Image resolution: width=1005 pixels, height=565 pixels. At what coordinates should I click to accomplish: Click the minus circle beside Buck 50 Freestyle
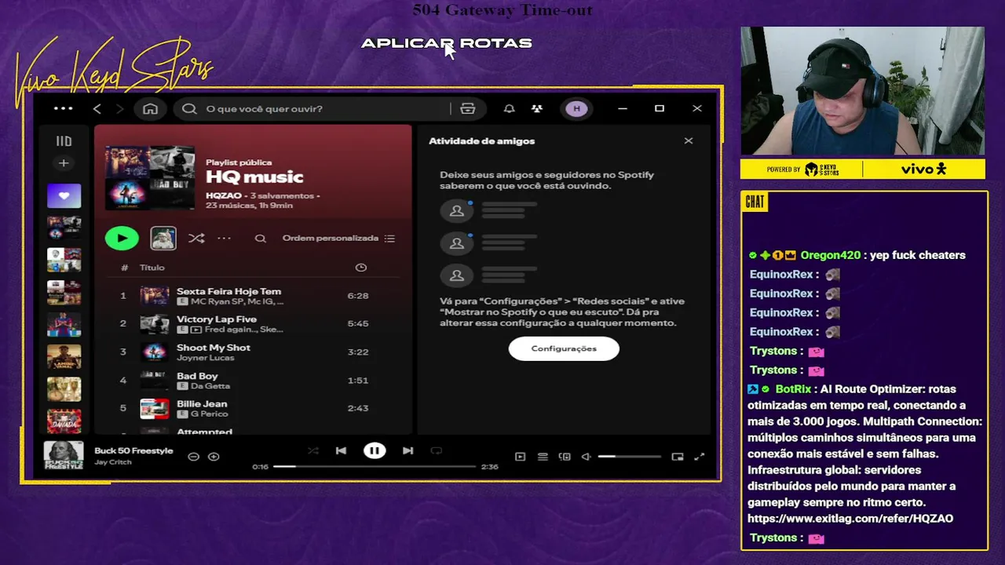point(193,457)
